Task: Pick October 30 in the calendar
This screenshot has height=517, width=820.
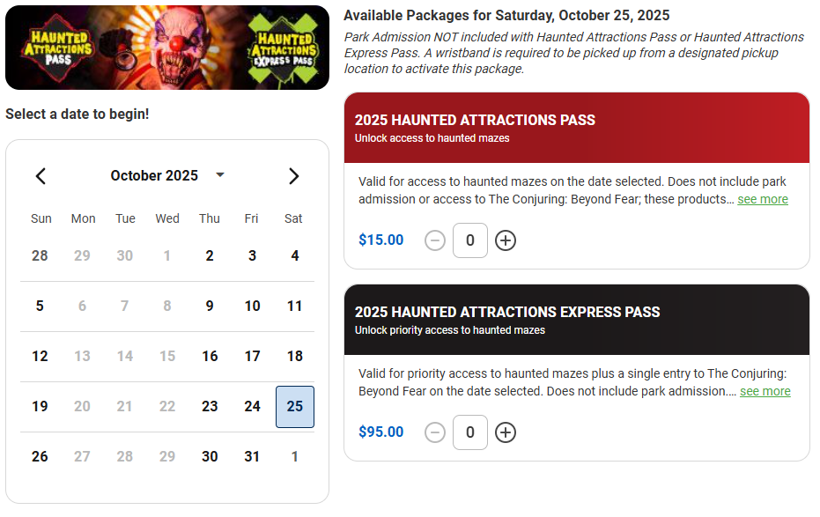Action: [210, 456]
